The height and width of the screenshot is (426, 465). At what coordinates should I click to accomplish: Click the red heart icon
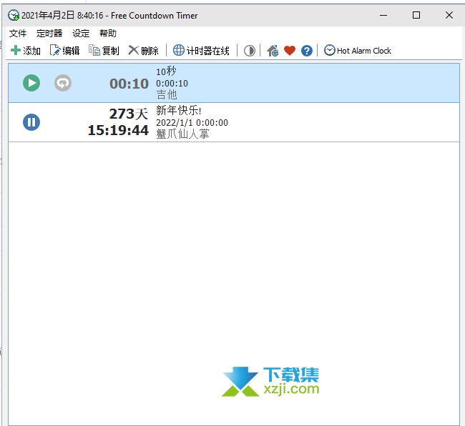[x=290, y=51]
